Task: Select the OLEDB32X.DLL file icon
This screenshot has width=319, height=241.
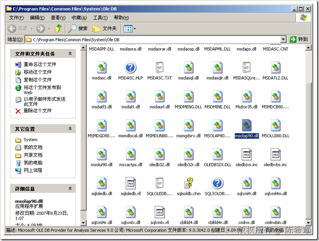Action: click(217, 154)
